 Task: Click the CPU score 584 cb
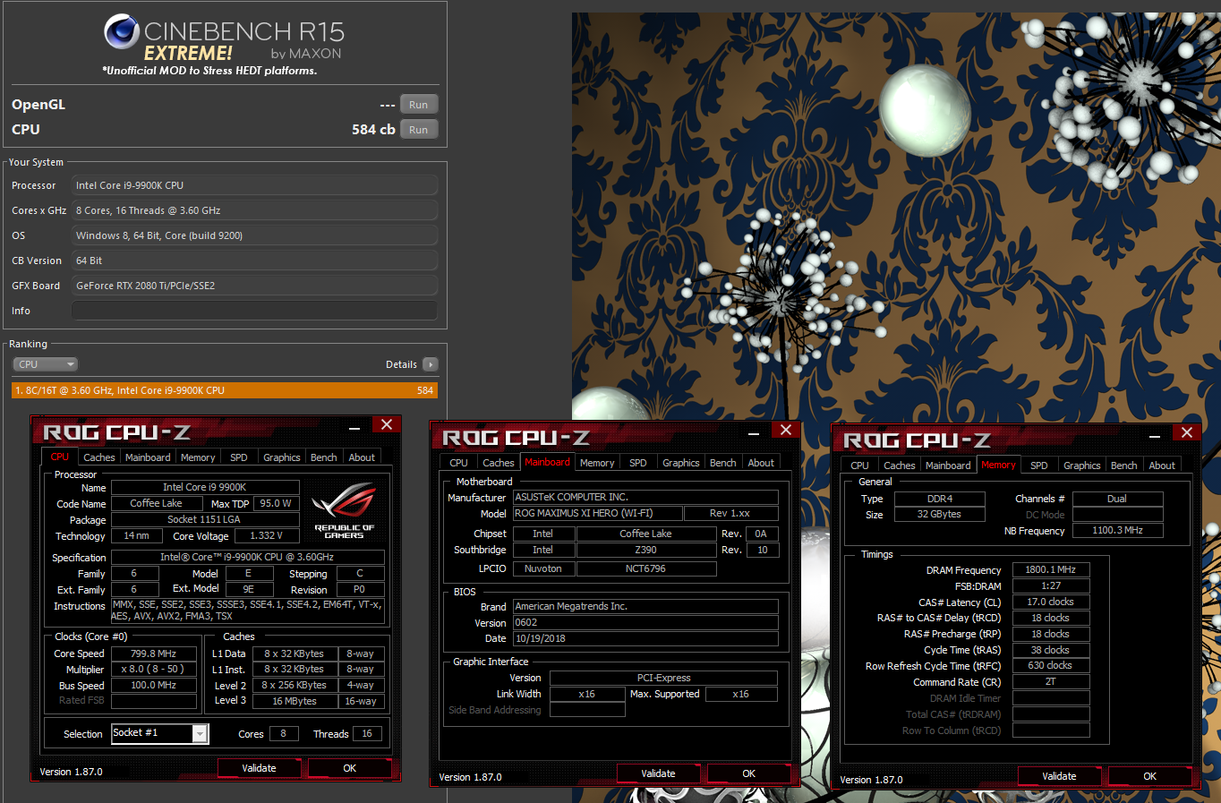click(x=373, y=130)
